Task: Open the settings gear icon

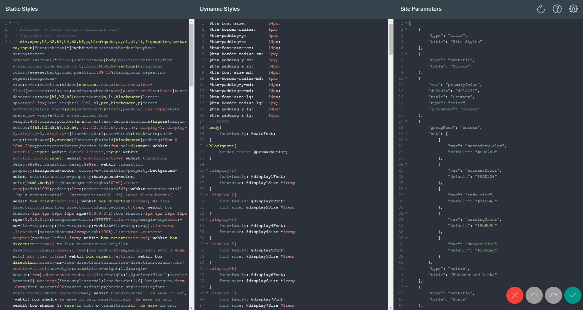Action: (x=573, y=9)
